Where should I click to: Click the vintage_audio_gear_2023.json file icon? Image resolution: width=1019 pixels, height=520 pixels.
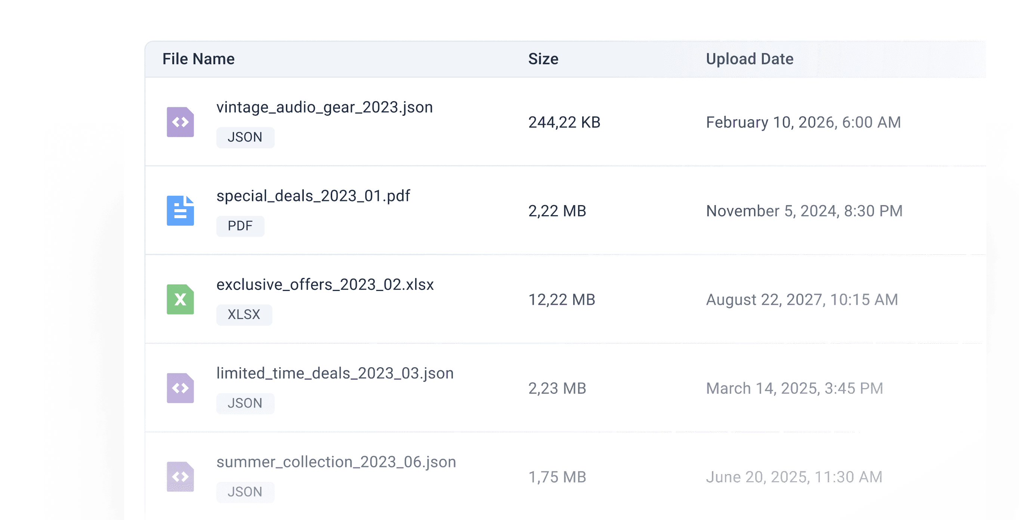[180, 122]
